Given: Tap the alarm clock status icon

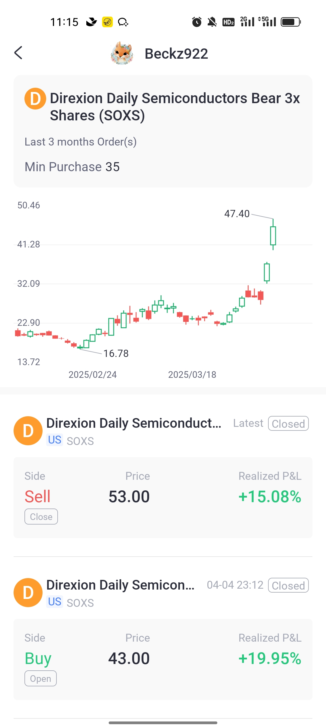Looking at the screenshot, I should click(197, 22).
